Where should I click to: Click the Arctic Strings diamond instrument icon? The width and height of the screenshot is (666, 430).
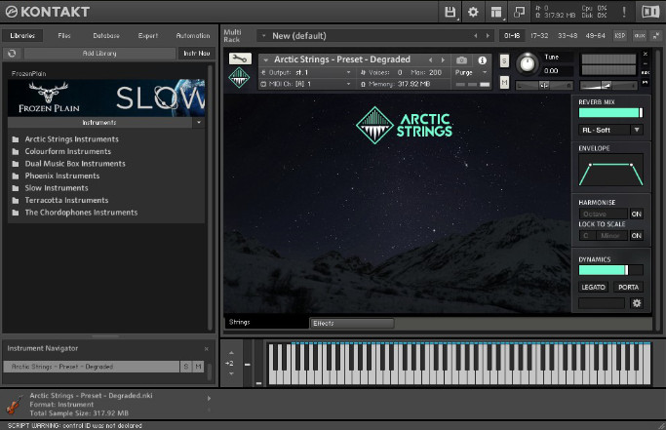coord(240,78)
